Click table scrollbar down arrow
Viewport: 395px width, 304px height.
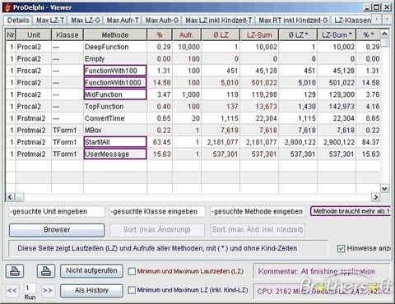(384, 188)
